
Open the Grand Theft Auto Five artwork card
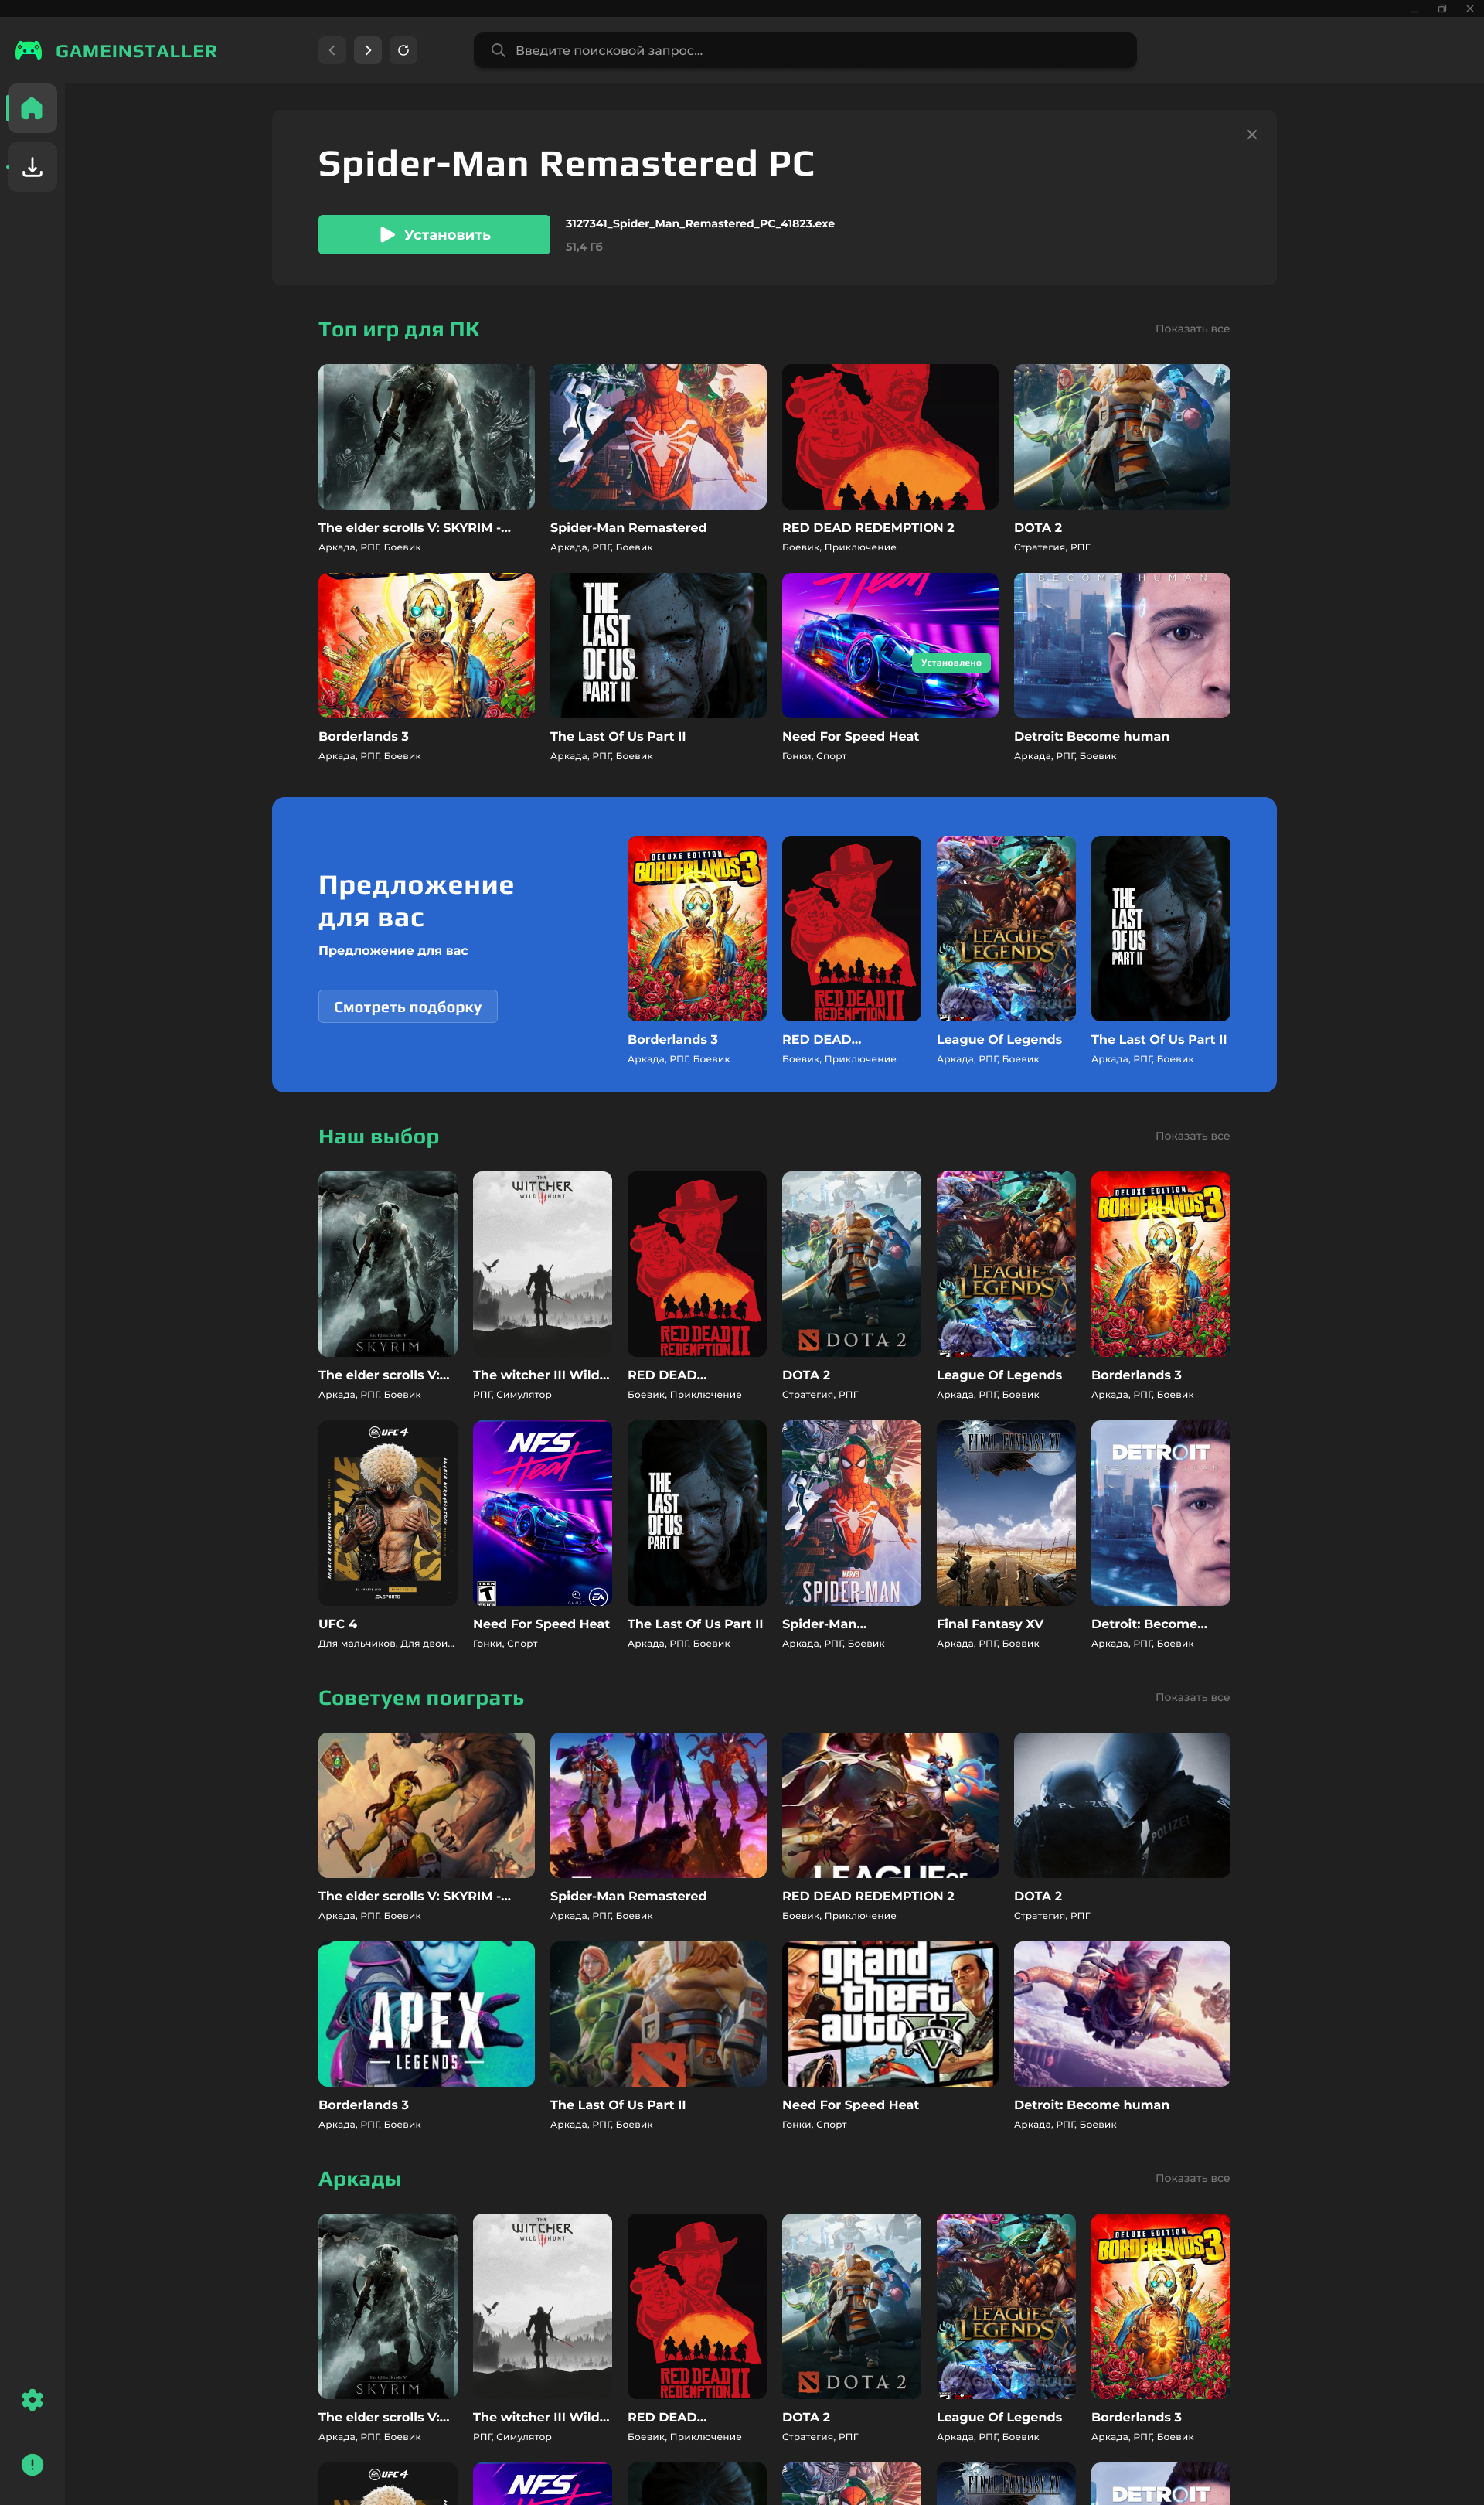(890, 2014)
